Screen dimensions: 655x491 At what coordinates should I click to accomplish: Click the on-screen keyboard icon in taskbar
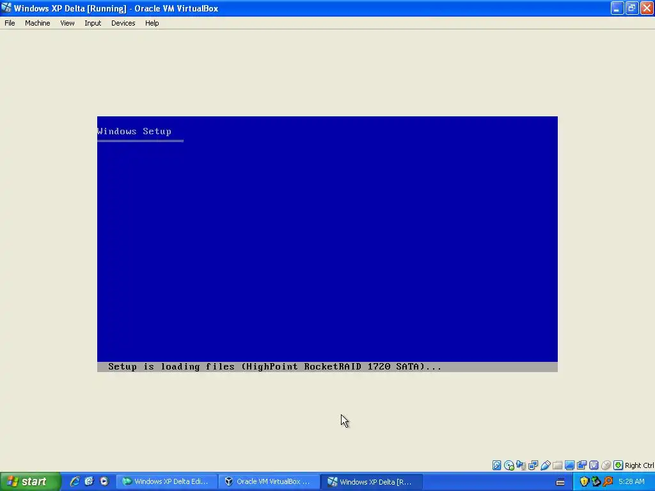[x=560, y=482]
